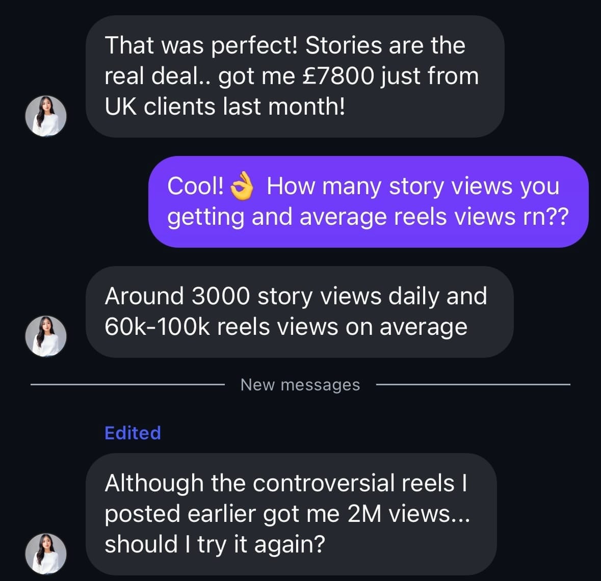Click the word "Cool!" in the purple bubble
This screenshot has width=601, height=581.
click(x=195, y=187)
